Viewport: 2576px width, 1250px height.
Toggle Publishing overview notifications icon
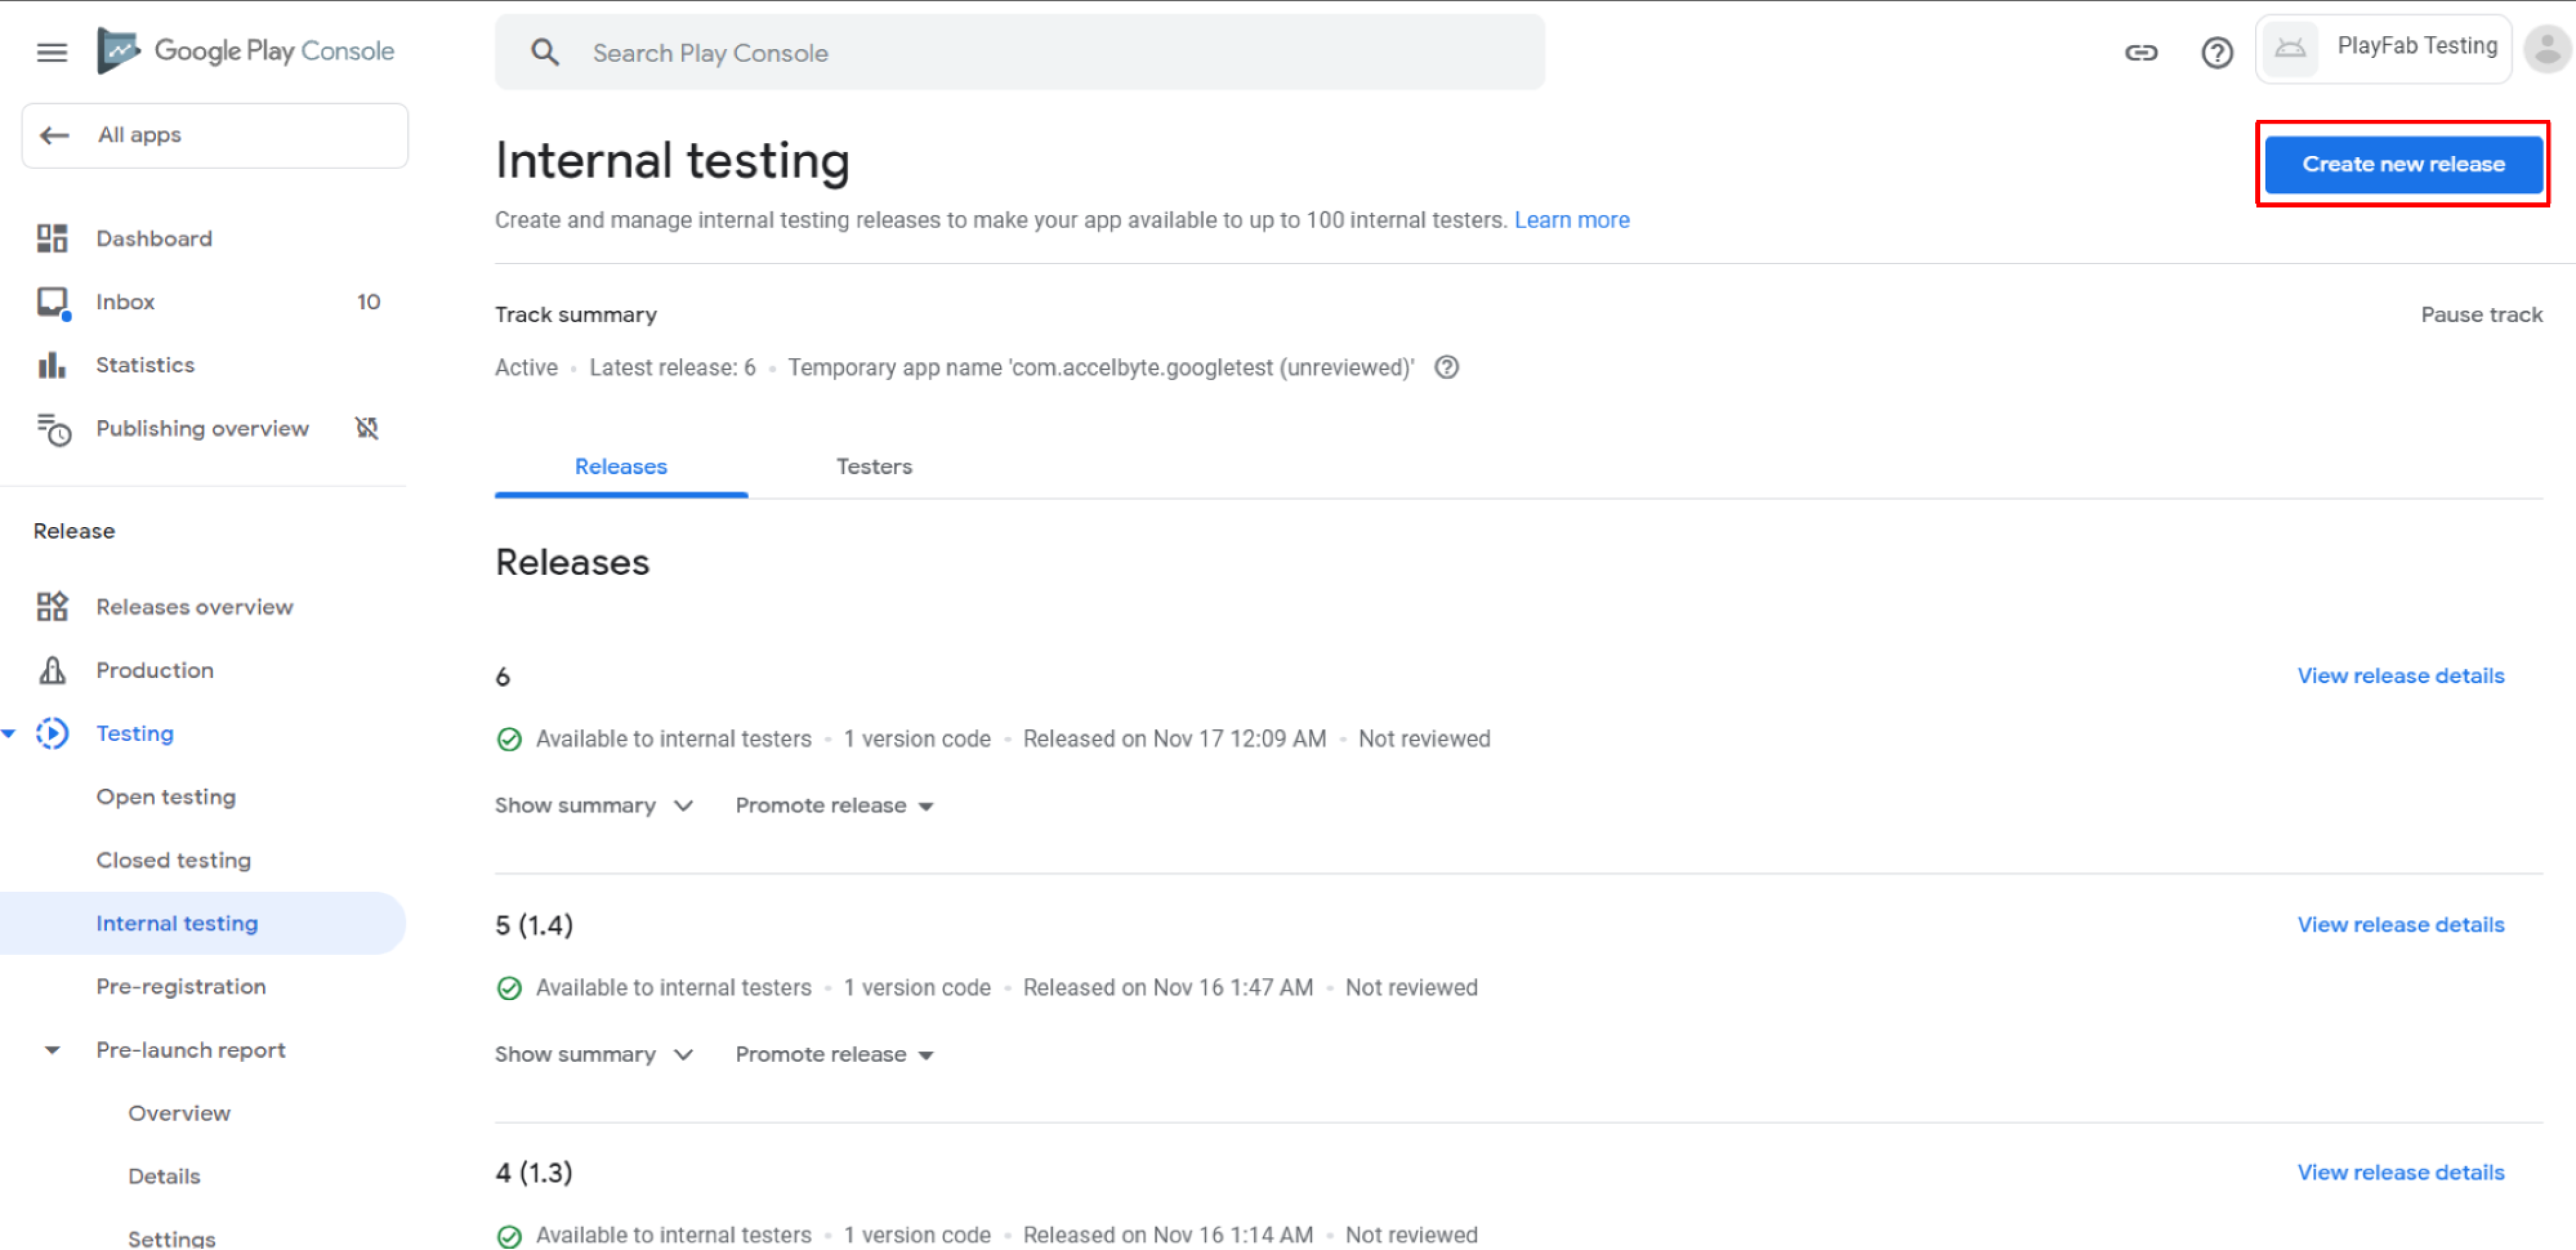367,428
